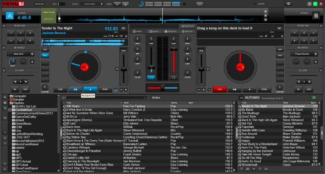Screen dimensions: 325x174
Task: Toggle automix shuffle icon beside AUTOMIX title
Action: point(241,98)
